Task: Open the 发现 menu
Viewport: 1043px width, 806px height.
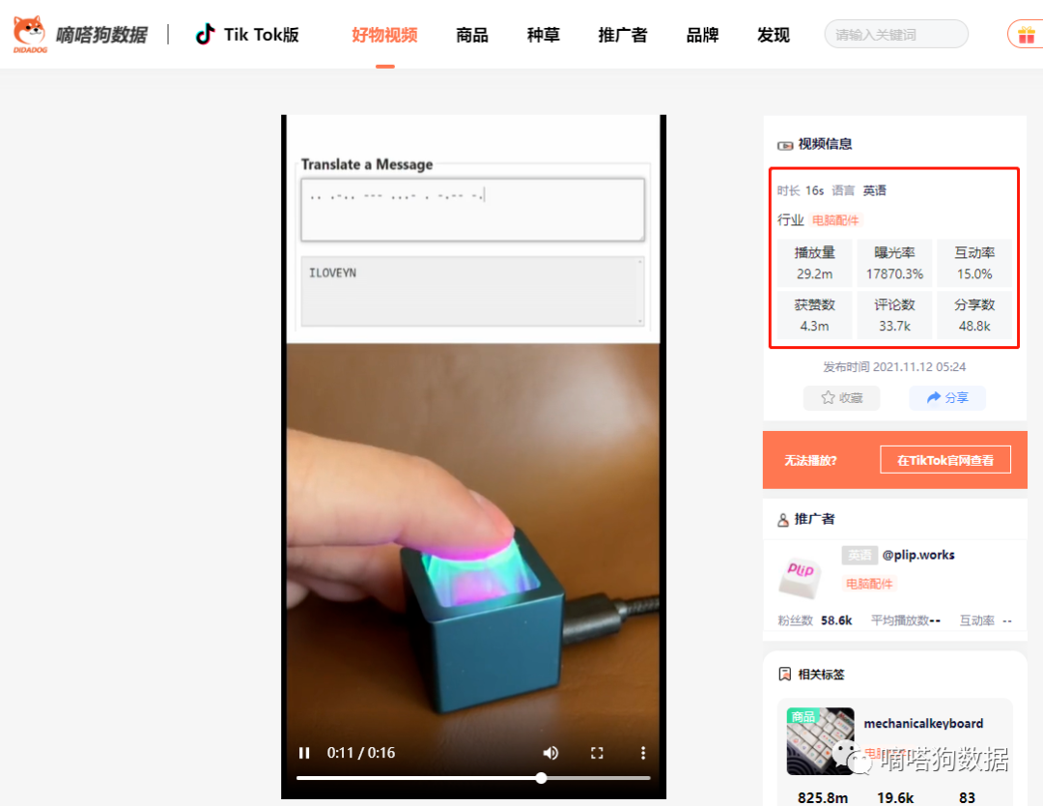Action: (x=774, y=36)
